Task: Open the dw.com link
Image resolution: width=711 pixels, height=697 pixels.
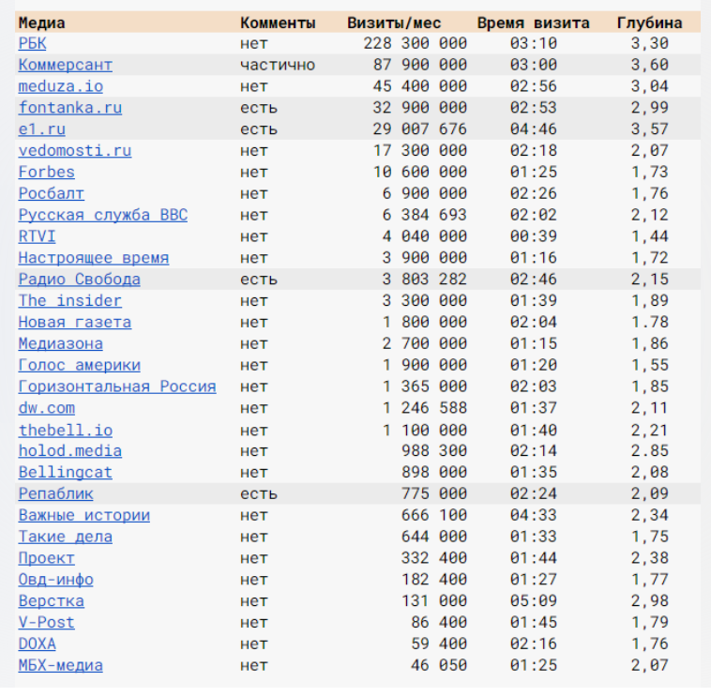Action: (46, 408)
